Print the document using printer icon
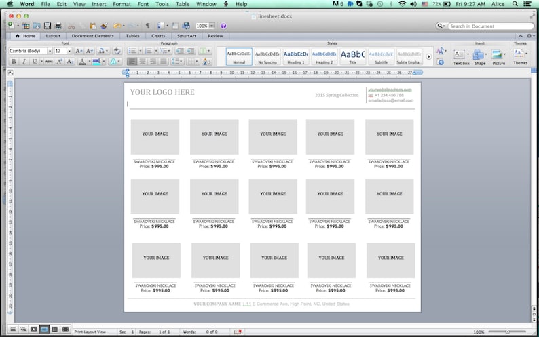This screenshot has width=539, height=337. [58, 26]
